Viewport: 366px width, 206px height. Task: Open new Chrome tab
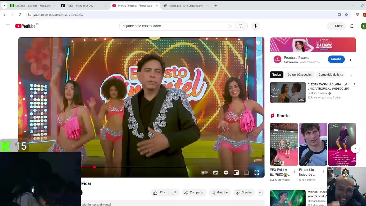tap(216, 5)
